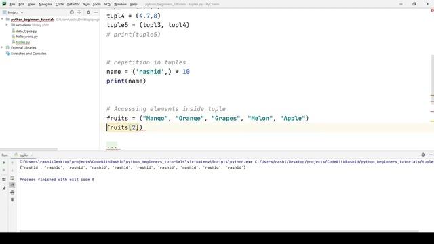434x244 pixels.
Task: Click the fruits tuple assignment line
Action: click(208, 118)
